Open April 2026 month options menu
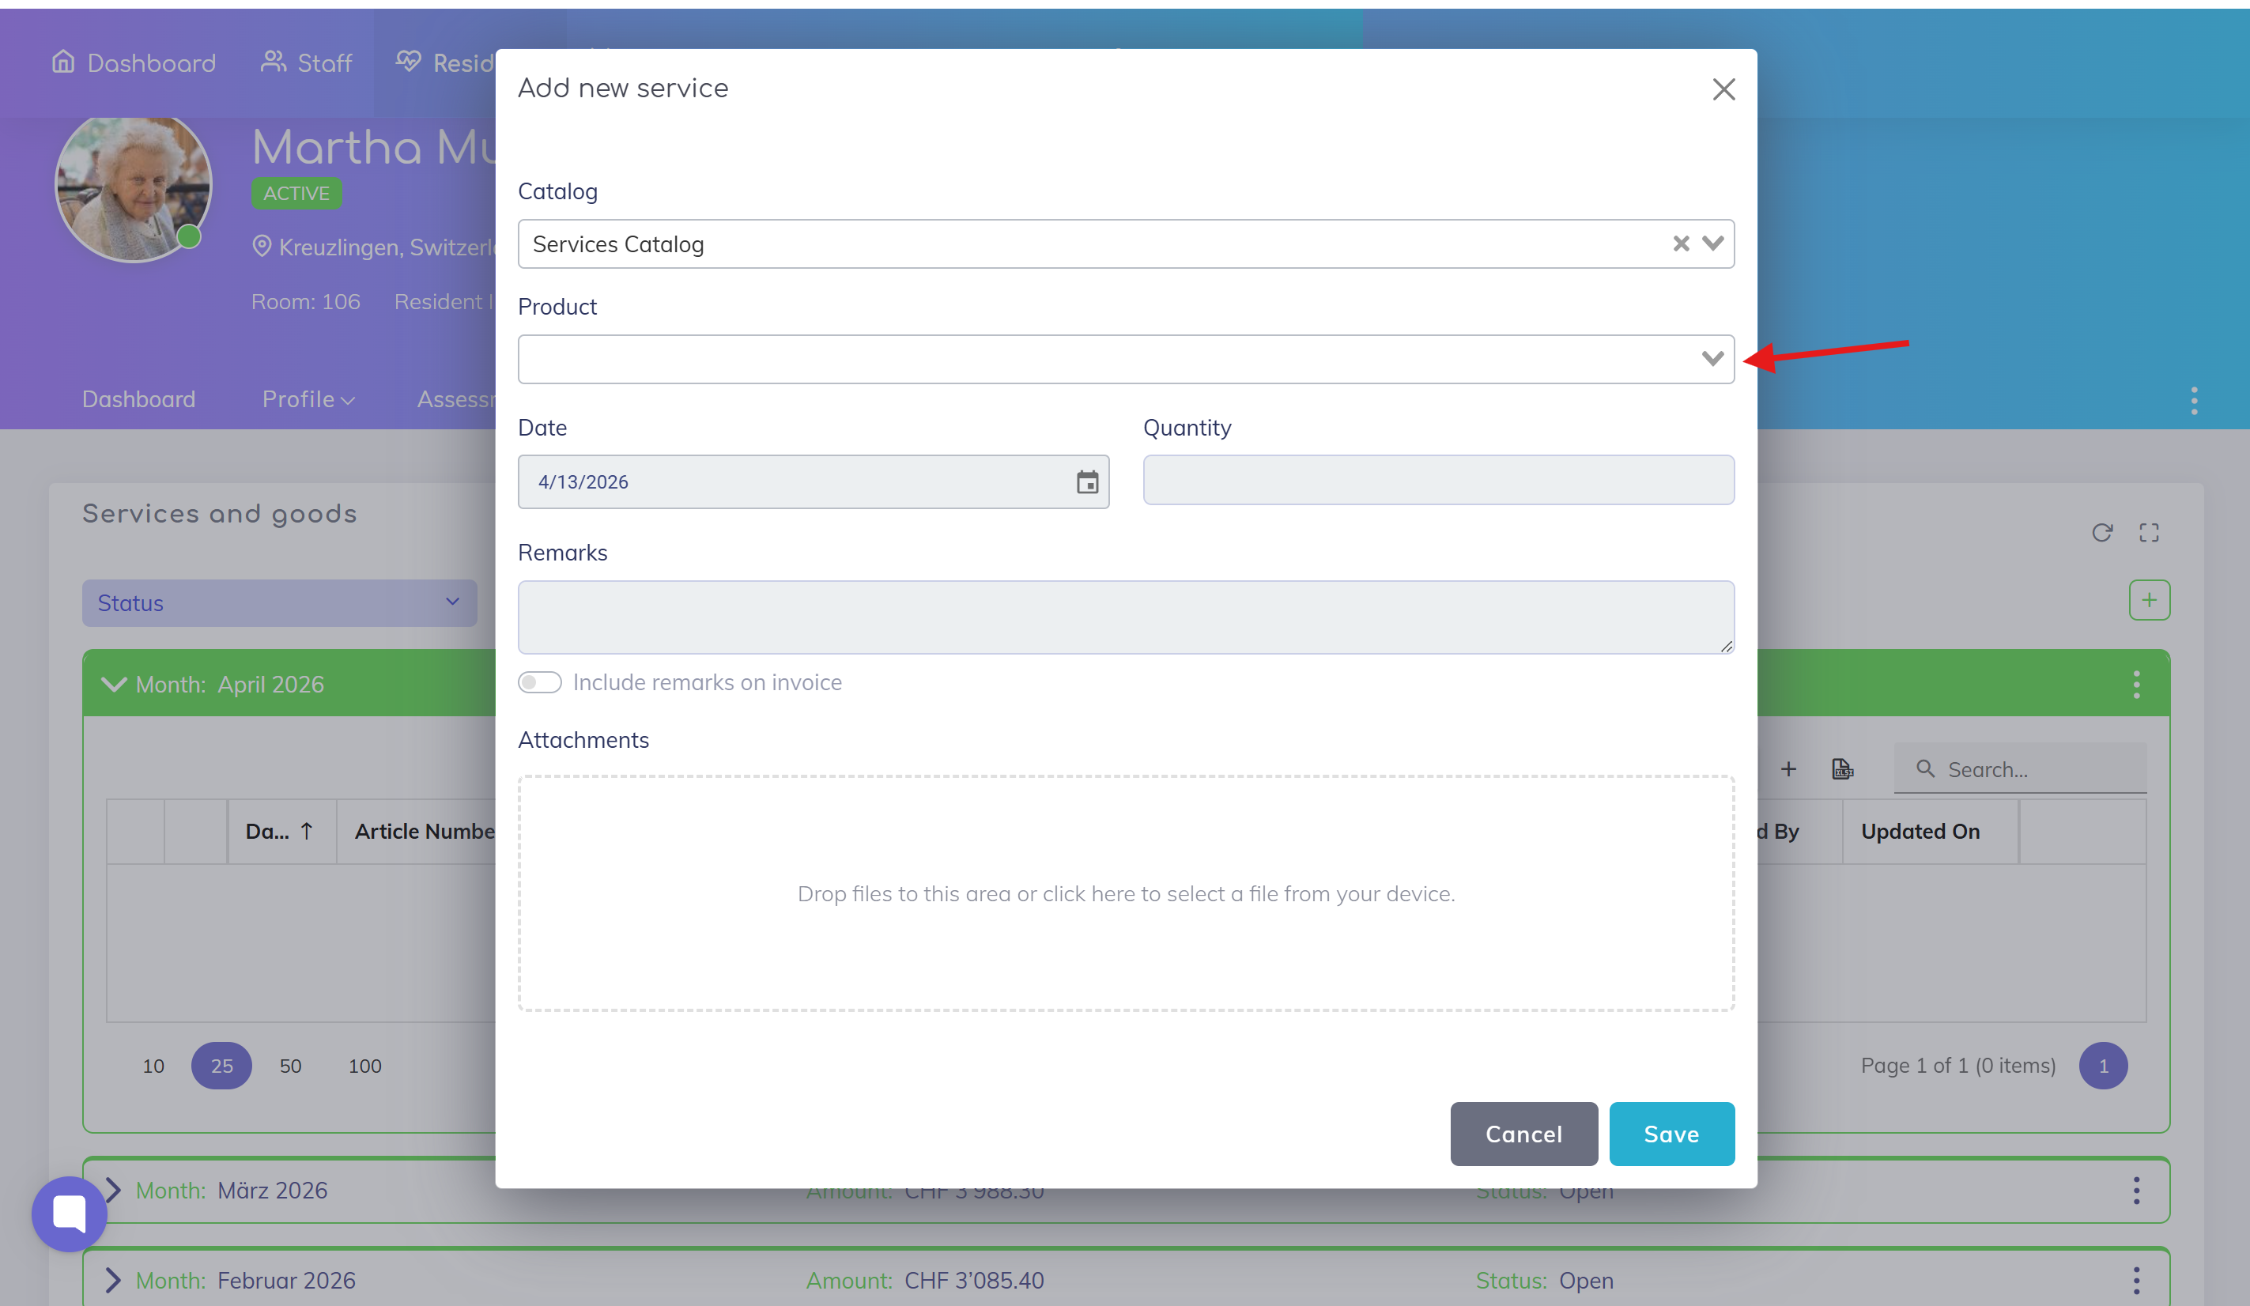The image size is (2250, 1306). [x=2137, y=685]
